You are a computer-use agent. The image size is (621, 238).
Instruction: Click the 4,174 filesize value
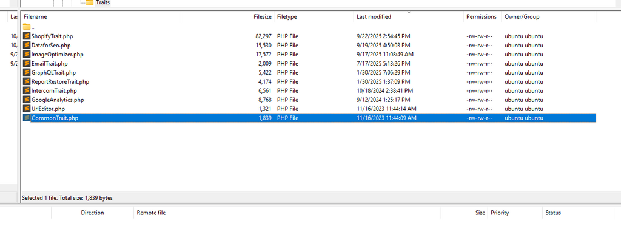tap(266, 82)
